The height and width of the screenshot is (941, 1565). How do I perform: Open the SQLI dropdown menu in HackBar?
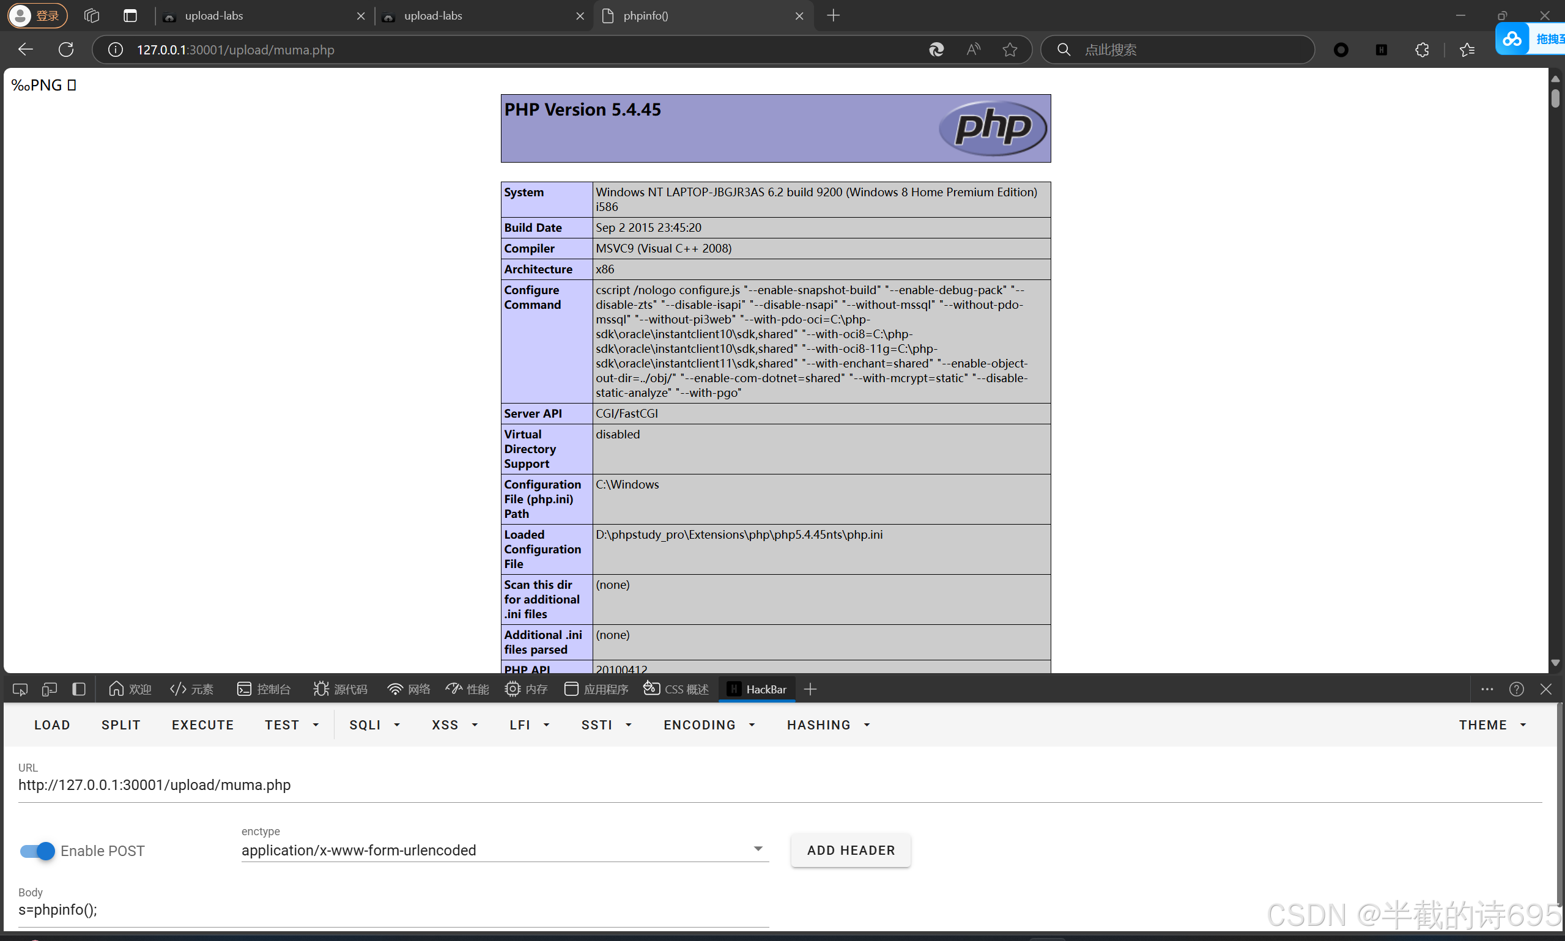(x=374, y=725)
